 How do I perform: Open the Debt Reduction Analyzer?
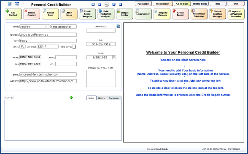(x=106, y=14)
